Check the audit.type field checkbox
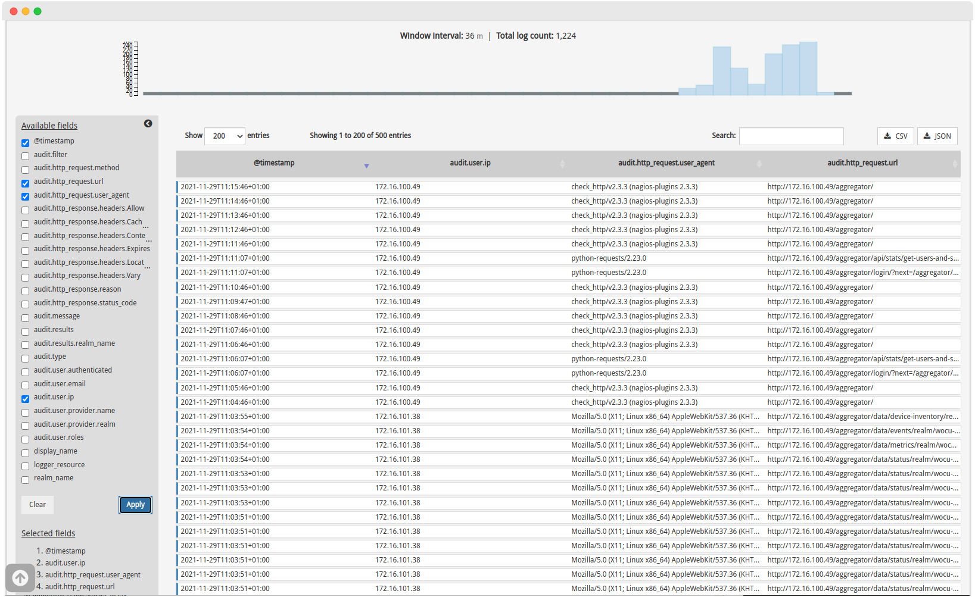This screenshot has height=597, width=975. point(25,358)
